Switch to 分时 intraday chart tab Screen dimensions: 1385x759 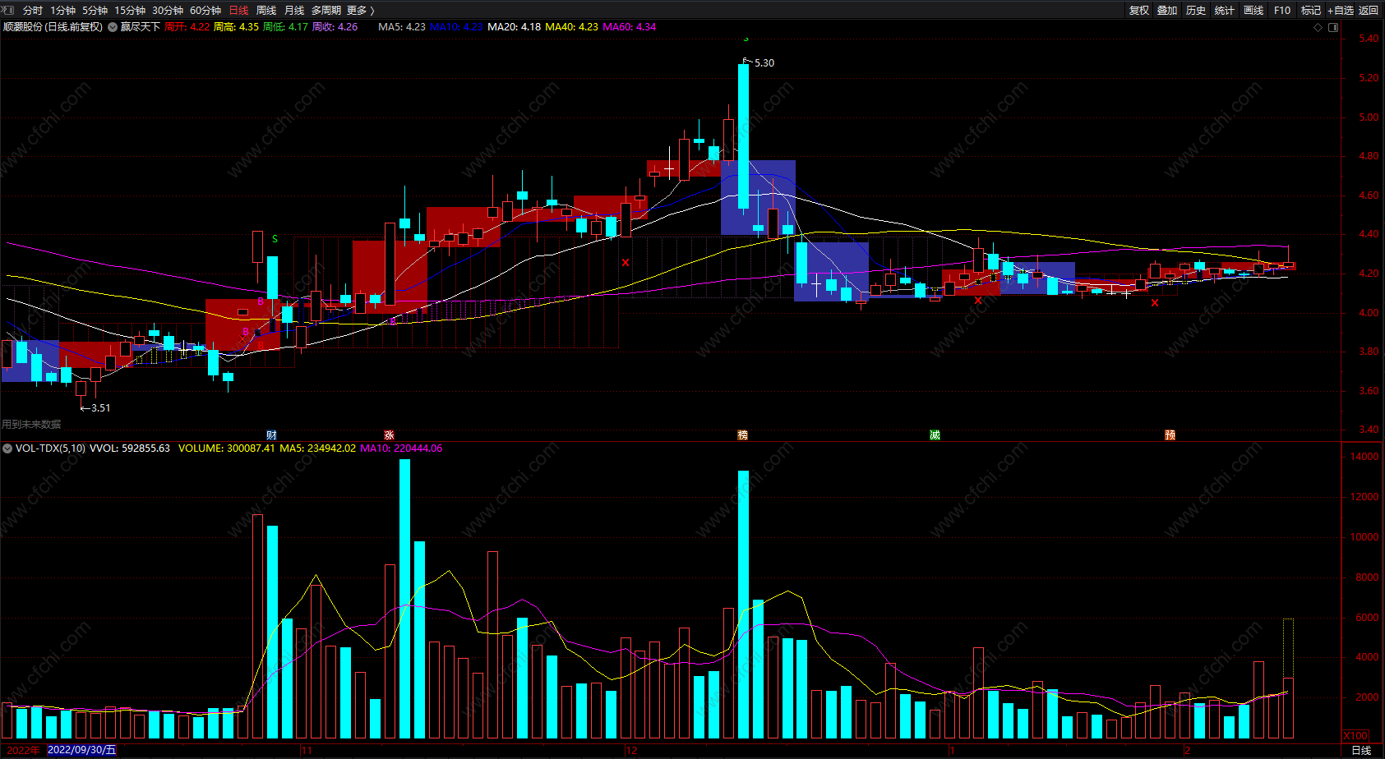coord(33,11)
